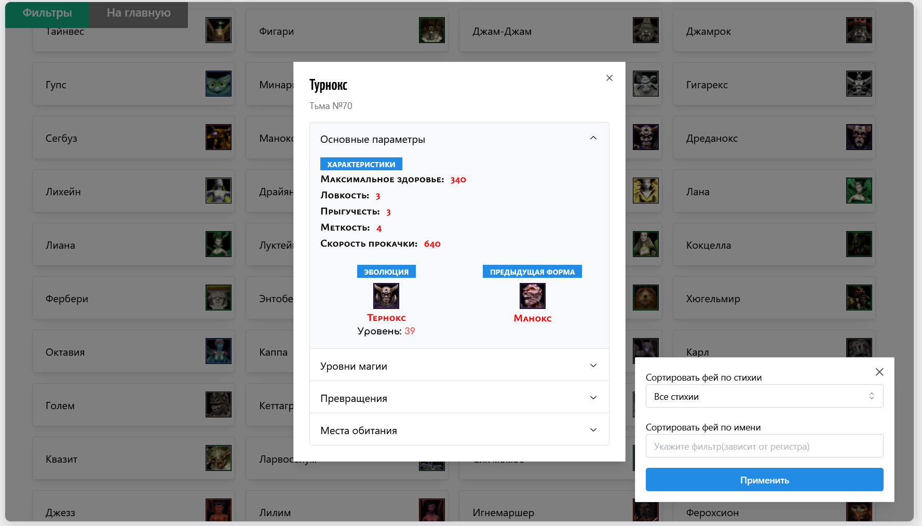
Task: Click the Сербуз fairy portrait icon
Action: (219, 137)
